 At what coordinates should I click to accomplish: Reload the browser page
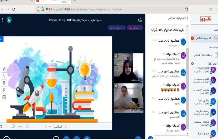(14, 9)
